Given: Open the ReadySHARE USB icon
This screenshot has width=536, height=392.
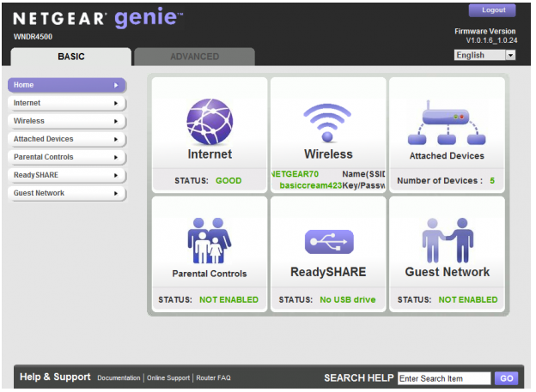Looking at the screenshot, I should coord(329,242).
